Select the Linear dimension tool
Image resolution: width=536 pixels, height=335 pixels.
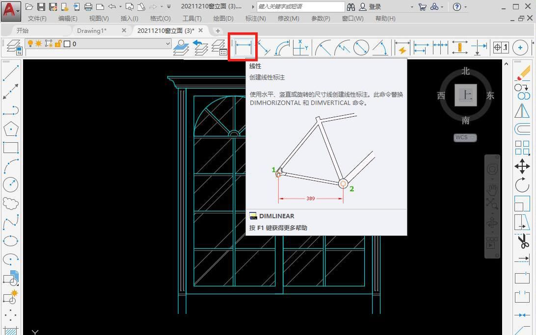pos(243,48)
